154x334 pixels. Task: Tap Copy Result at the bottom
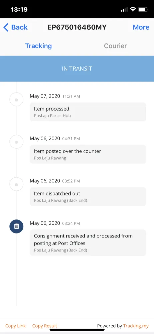pos(45,326)
